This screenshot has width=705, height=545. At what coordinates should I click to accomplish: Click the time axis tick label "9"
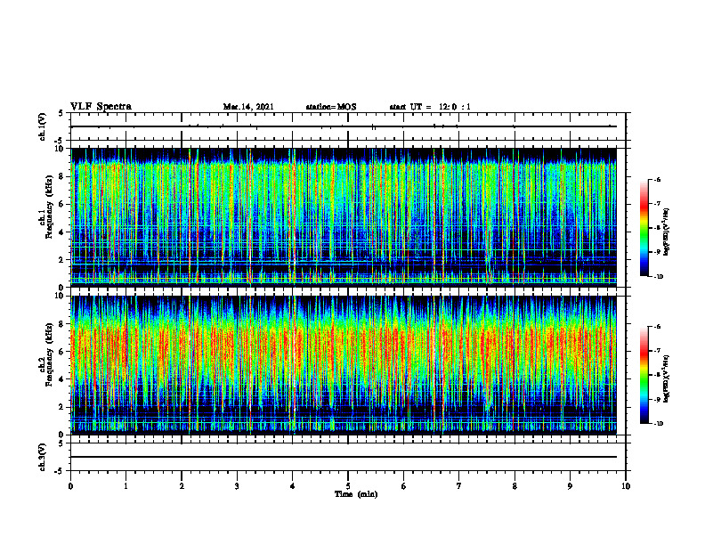click(570, 486)
